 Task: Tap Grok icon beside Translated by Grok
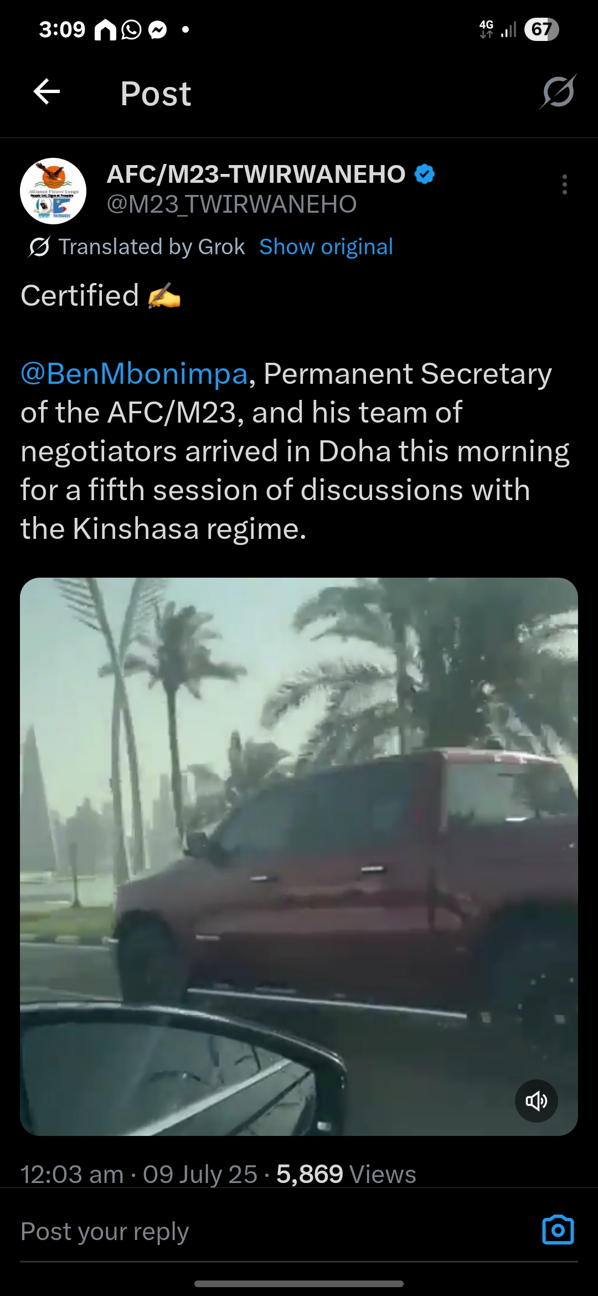(x=39, y=247)
